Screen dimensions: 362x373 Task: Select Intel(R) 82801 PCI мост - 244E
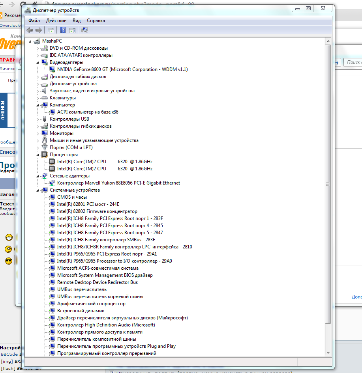(88, 204)
